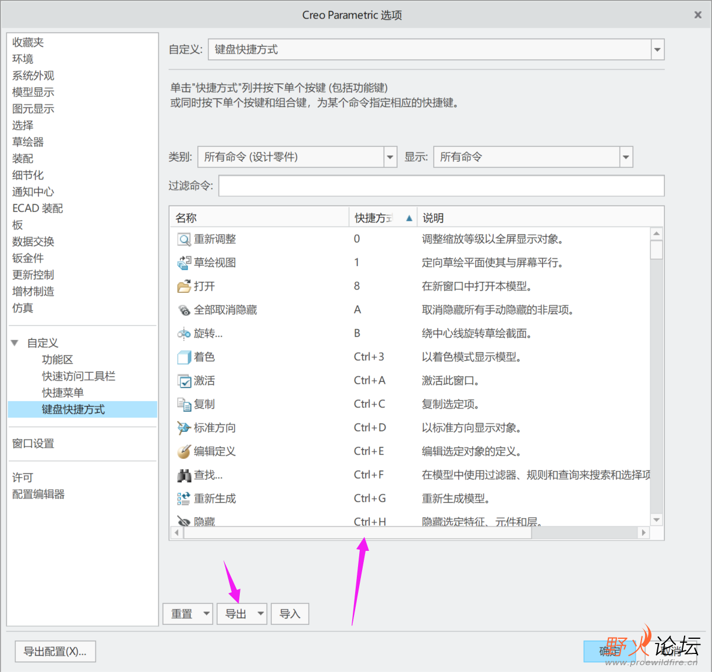Click shortcut cell 'Ctrl+D'

point(370,428)
